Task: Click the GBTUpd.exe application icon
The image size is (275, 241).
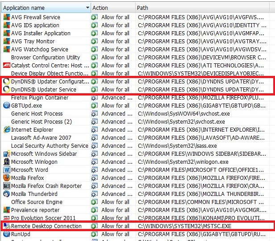Action: 7,105
